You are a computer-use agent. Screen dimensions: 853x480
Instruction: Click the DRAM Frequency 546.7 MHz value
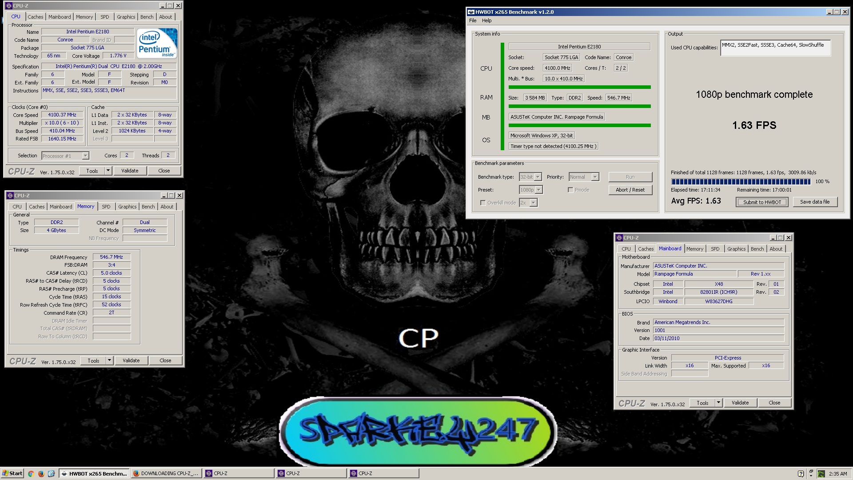112,257
